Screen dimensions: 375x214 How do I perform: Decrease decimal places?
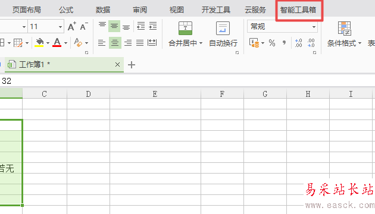point(311,43)
